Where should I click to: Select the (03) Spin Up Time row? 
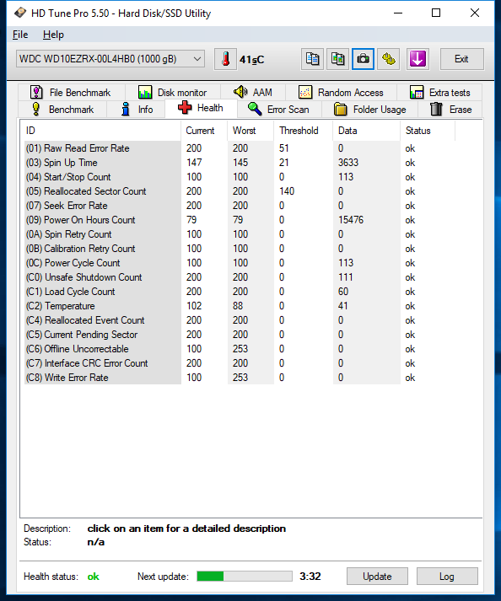click(x=240, y=163)
